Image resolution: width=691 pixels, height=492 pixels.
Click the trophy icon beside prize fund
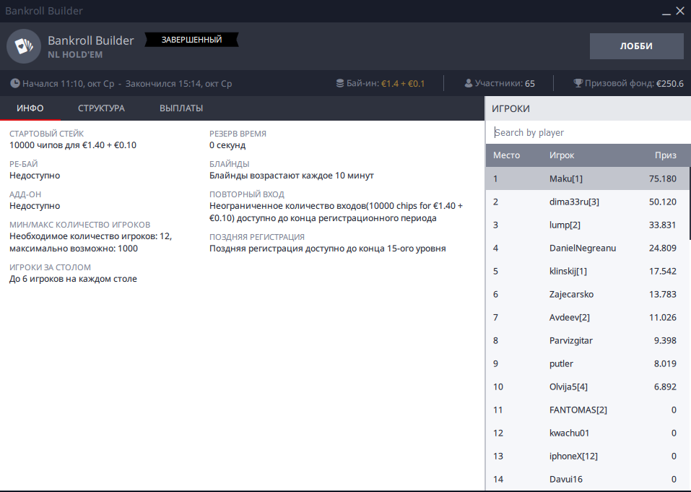[578, 83]
